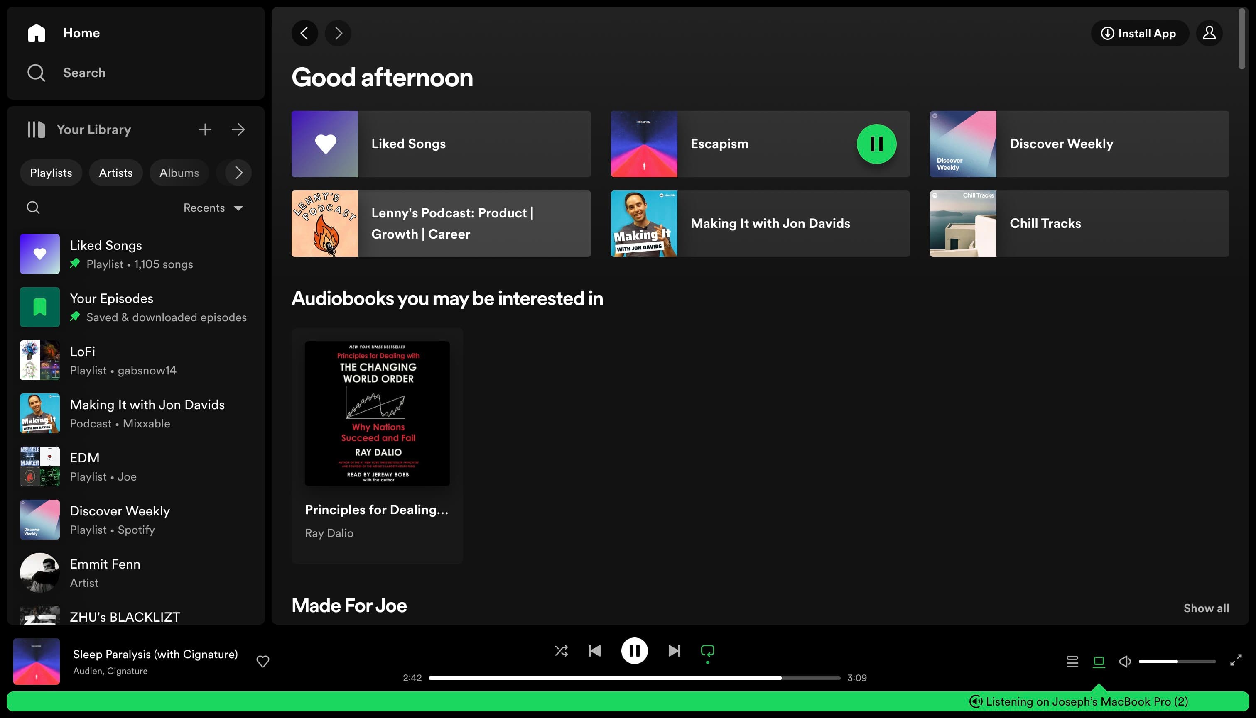
Task: Search within Your Library
Action: click(33, 208)
